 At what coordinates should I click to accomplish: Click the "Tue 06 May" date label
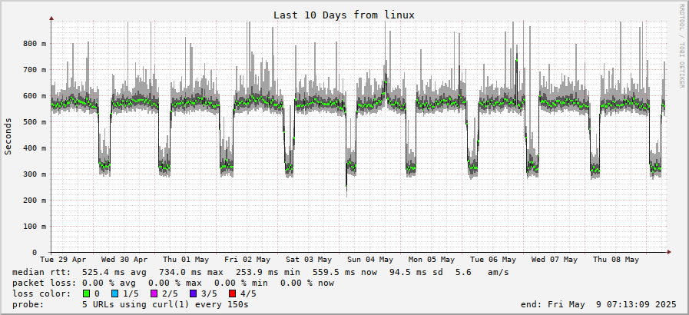[x=493, y=260]
